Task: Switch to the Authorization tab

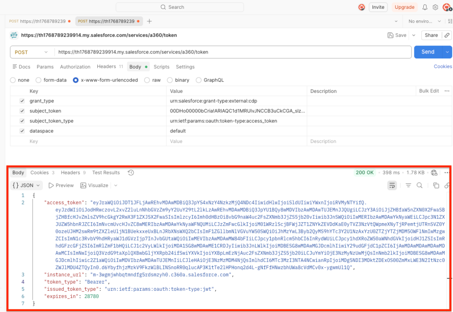Action: coord(75,67)
